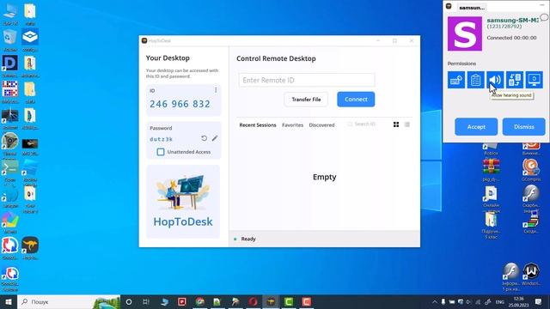
Task: Open the ID options three-dot menu
Action: point(216,90)
